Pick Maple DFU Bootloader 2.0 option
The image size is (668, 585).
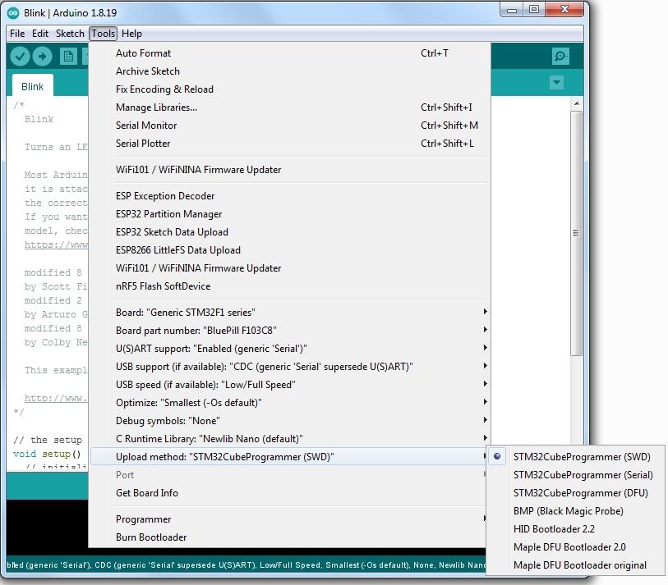pyautogui.click(x=575, y=547)
